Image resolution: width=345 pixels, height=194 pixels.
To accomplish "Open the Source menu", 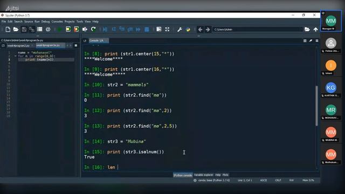I will [x=29, y=22].
